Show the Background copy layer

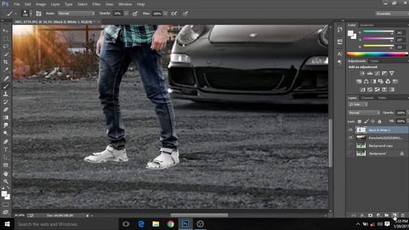click(x=351, y=146)
